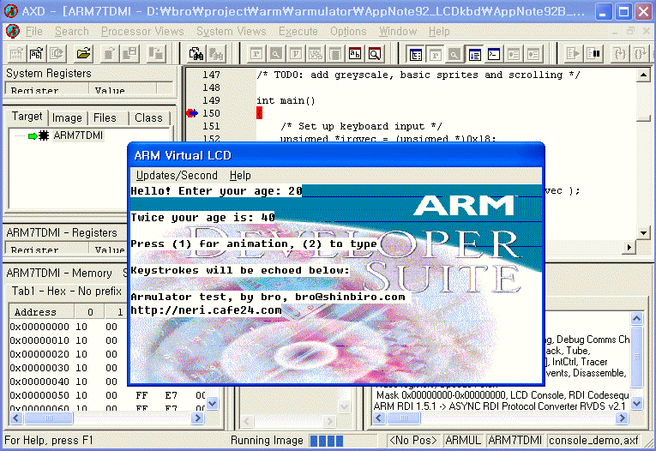Screen dimensions: 656x451
Task: Open the processor Registers view icon
Action: (x=256, y=54)
